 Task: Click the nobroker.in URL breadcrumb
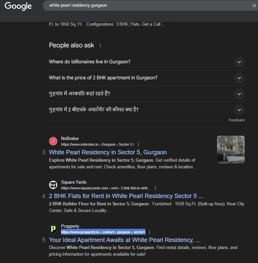tap(97, 144)
